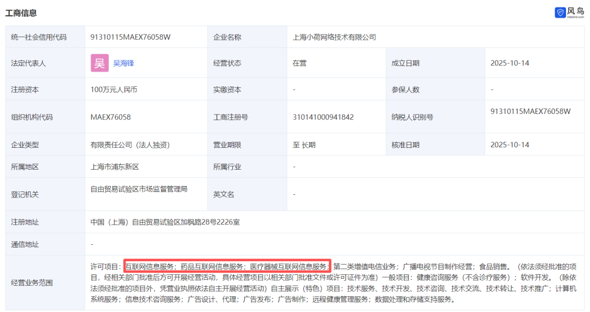The height and width of the screenshot is (312, 590).
Task: Select the 在营 status value
Action: 299,63
